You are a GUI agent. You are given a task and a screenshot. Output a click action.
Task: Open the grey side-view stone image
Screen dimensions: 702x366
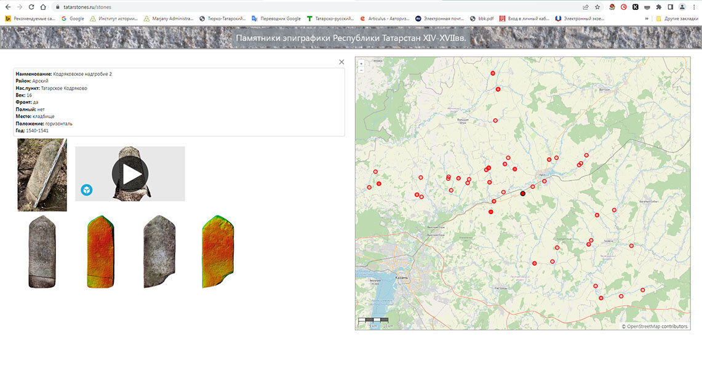(159, 252)
